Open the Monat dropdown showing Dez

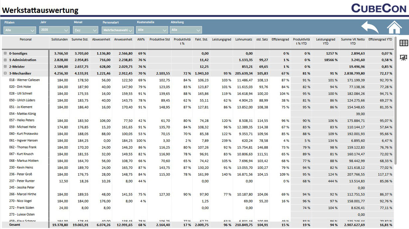pyautogui.click(x=85, y=30)
